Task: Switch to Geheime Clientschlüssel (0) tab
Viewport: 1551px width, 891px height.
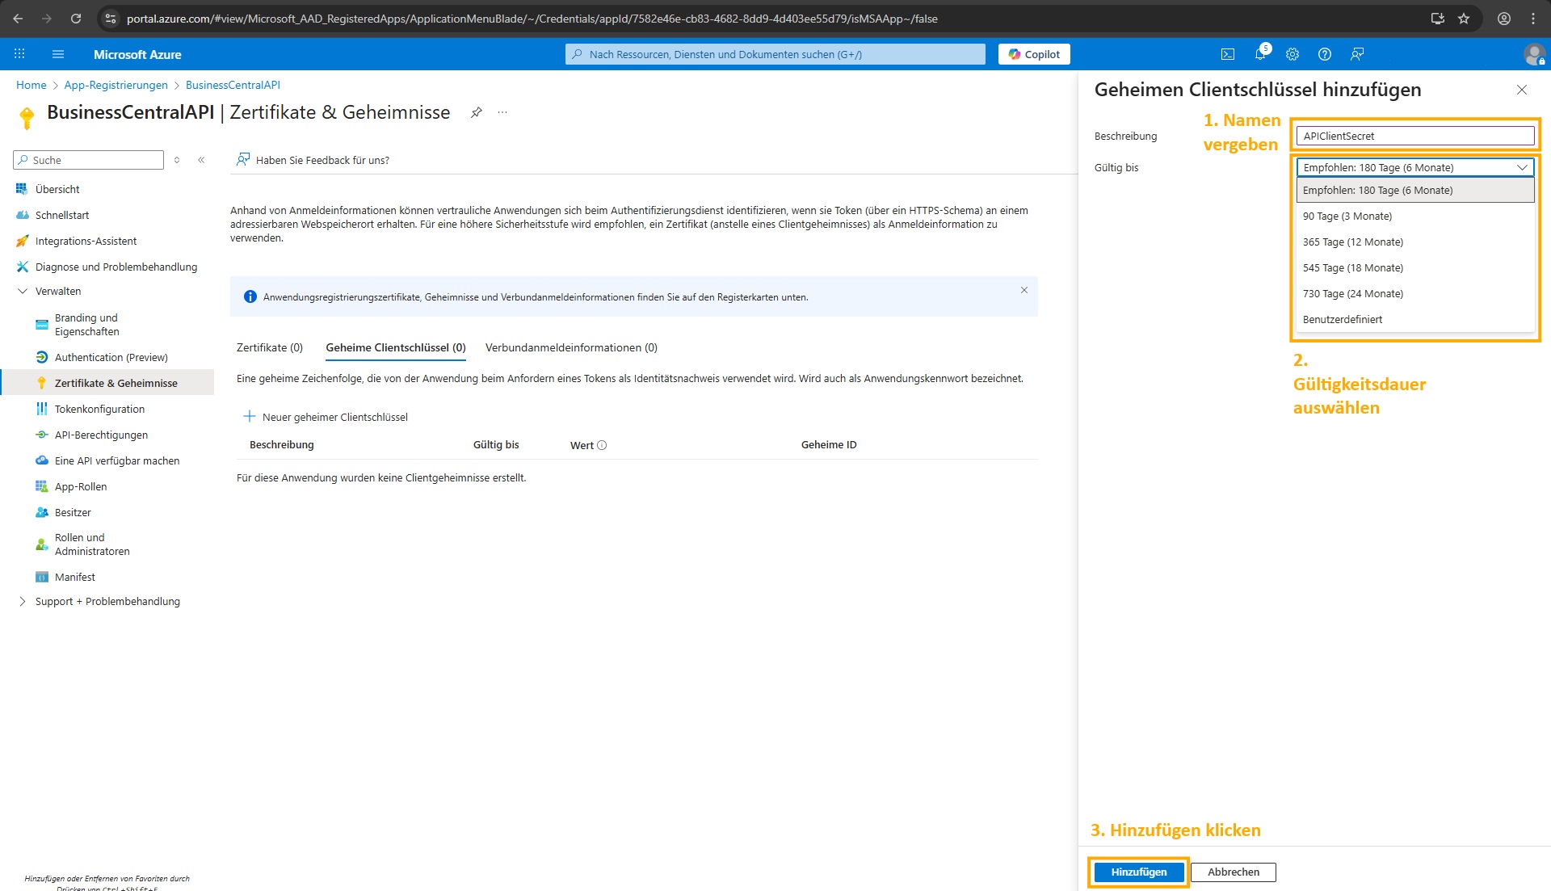Action: click(396, 347)
